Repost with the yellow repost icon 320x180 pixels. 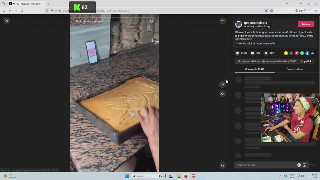pos(286,53)
